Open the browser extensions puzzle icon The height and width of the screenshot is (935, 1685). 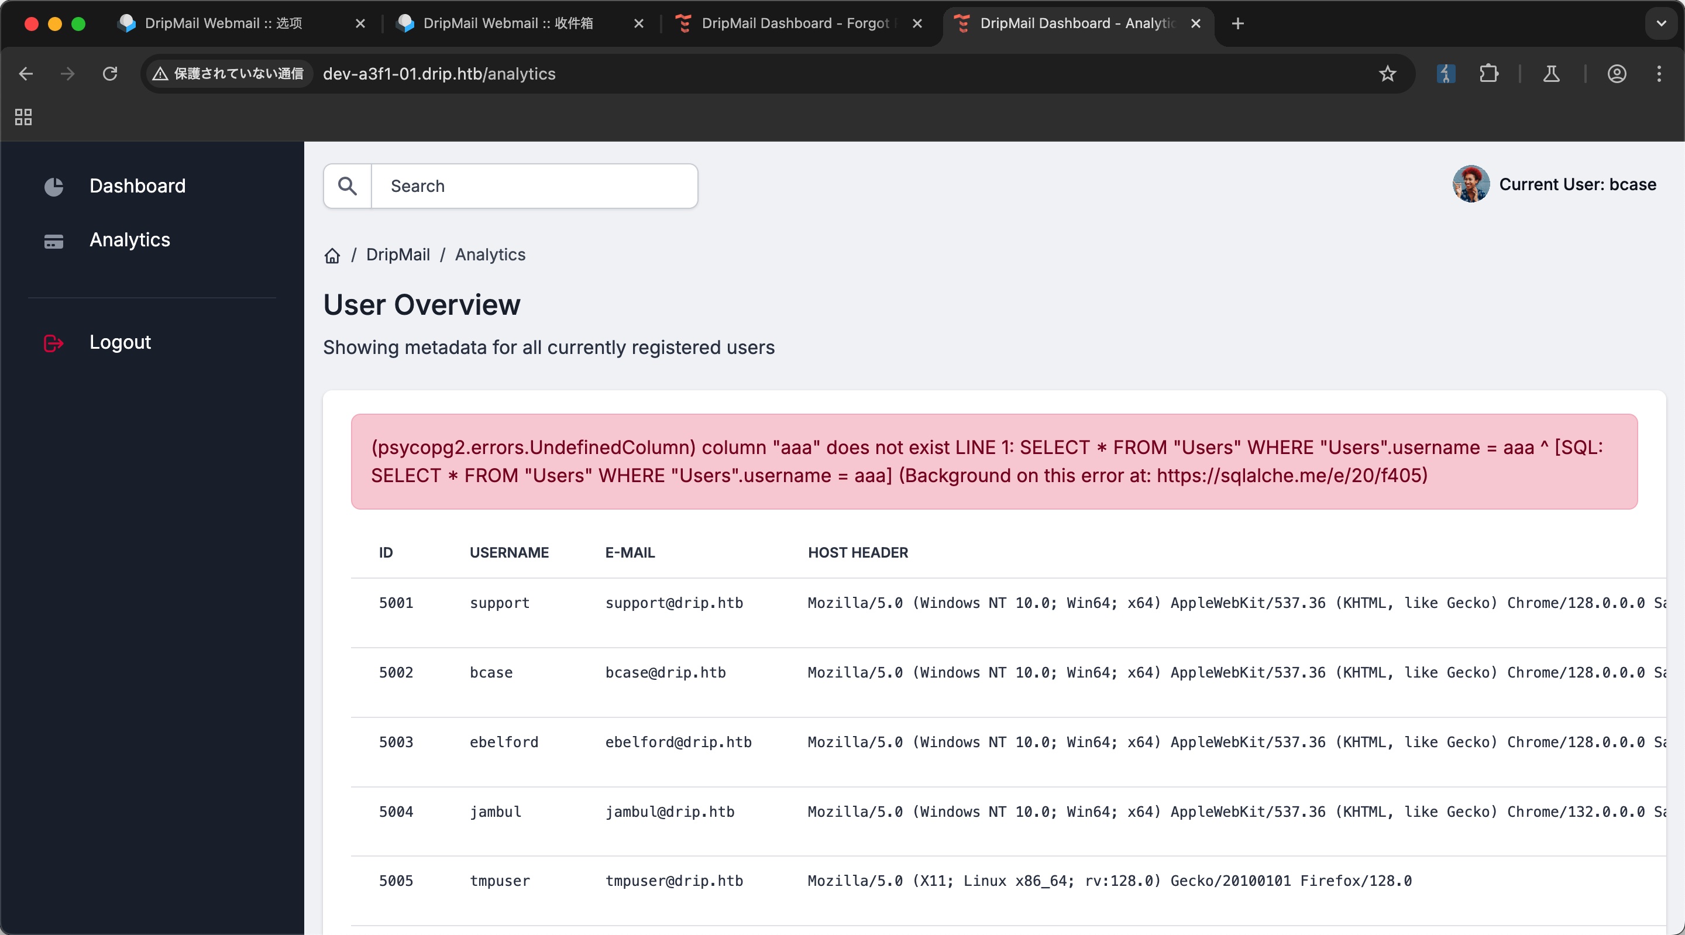1489,74
